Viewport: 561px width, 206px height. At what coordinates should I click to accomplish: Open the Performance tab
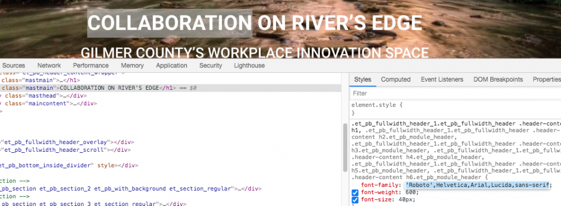click(91, 65)
